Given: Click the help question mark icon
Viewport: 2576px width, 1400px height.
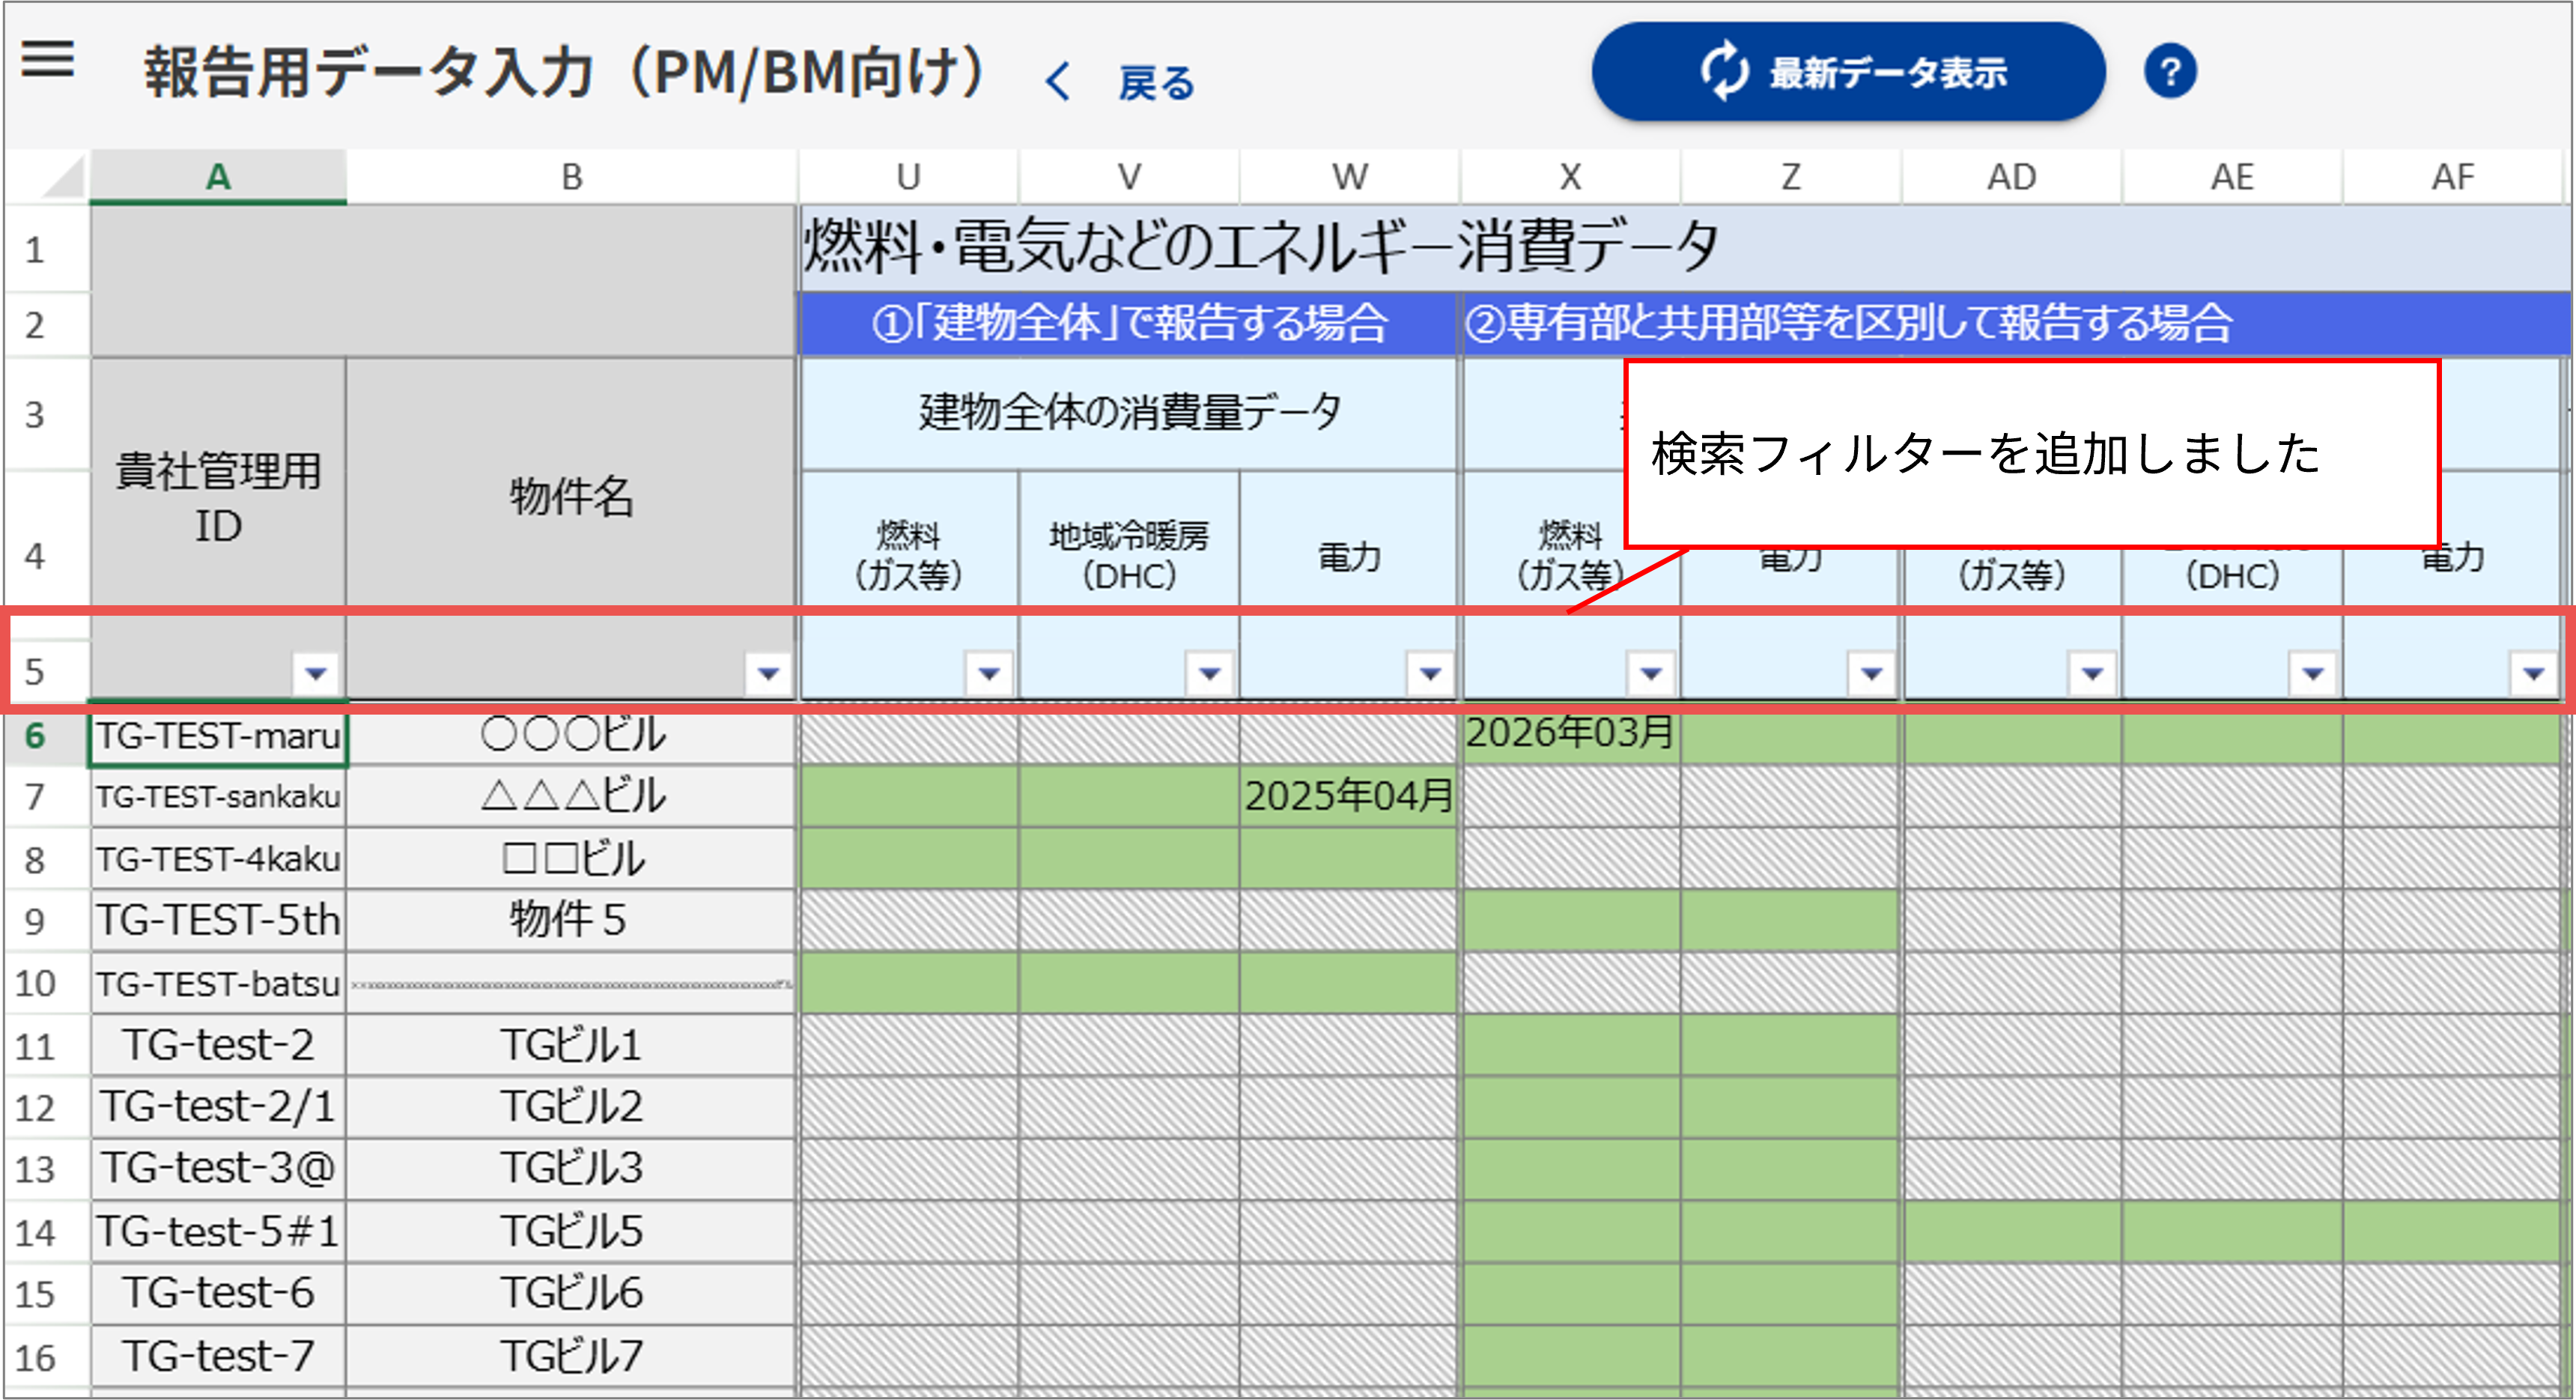Looking at the screenshot, I should 2169,72.
